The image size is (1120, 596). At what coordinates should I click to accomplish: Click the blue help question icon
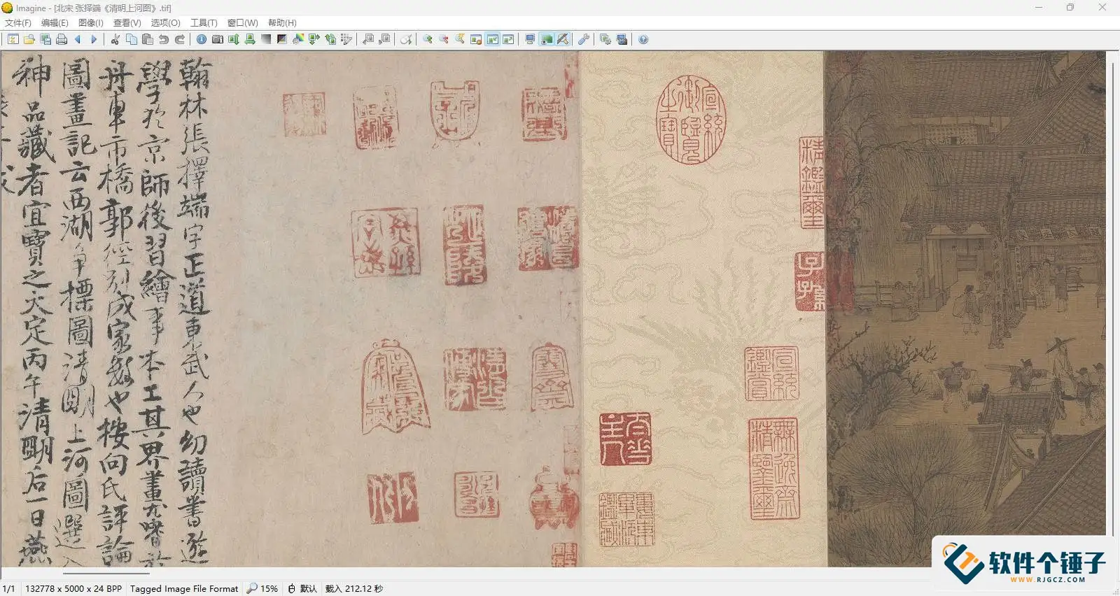tap(643, 39)
